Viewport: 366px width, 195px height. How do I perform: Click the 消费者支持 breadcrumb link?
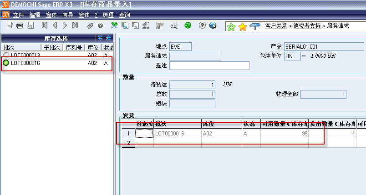(307, 26)
